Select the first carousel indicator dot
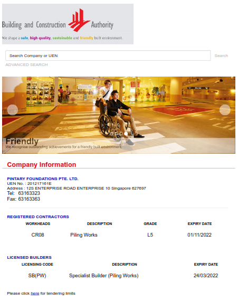Image resolution: width=238 pixels, height=300 pixels. (112, 134)
